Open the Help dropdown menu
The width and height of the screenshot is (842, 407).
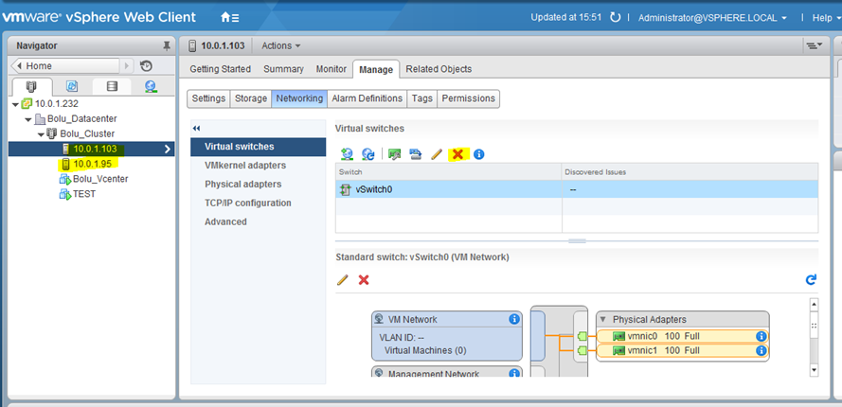point(827,18)
